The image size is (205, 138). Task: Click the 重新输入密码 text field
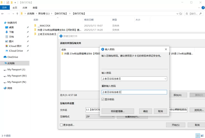[x=134, y=92]
